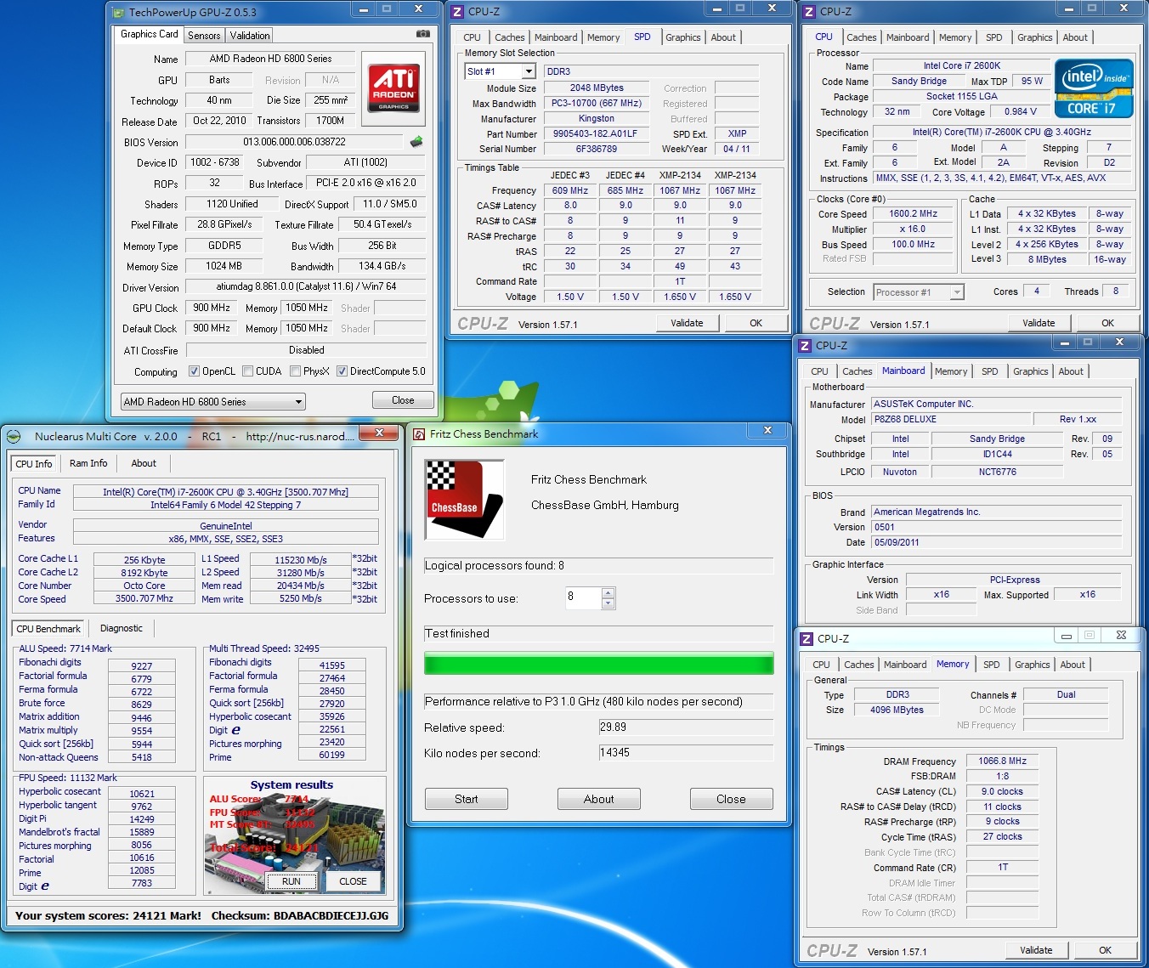This screenshot has height=968, width=1149.
Task: Enable the CUDA checkbox
Action: (x=248, y=371)
